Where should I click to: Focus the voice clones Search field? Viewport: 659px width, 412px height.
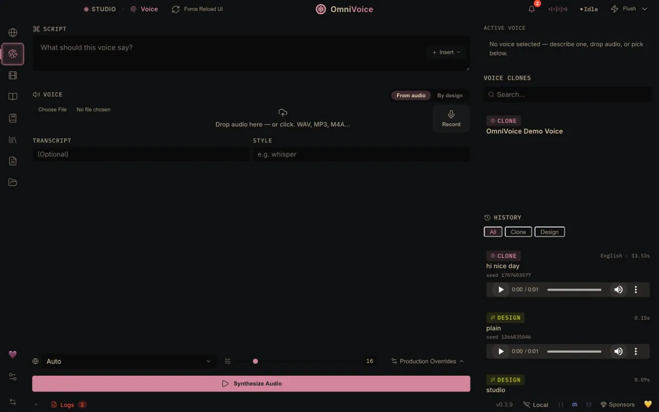pos(568,94)
